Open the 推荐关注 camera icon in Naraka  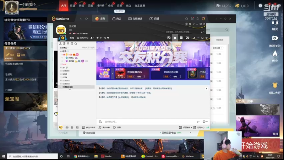(x=275, y=38)
